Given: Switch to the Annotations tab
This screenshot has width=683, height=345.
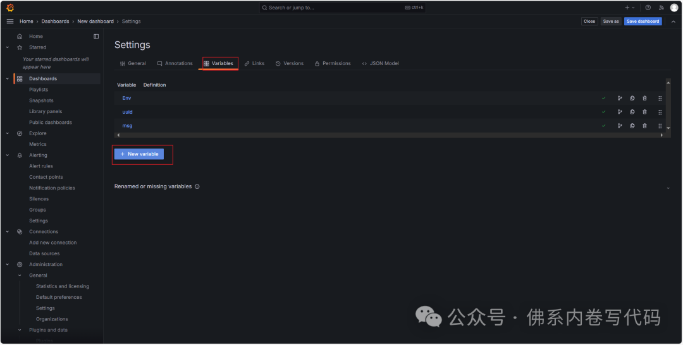Looking at the screenshot, I should (175, 64).
